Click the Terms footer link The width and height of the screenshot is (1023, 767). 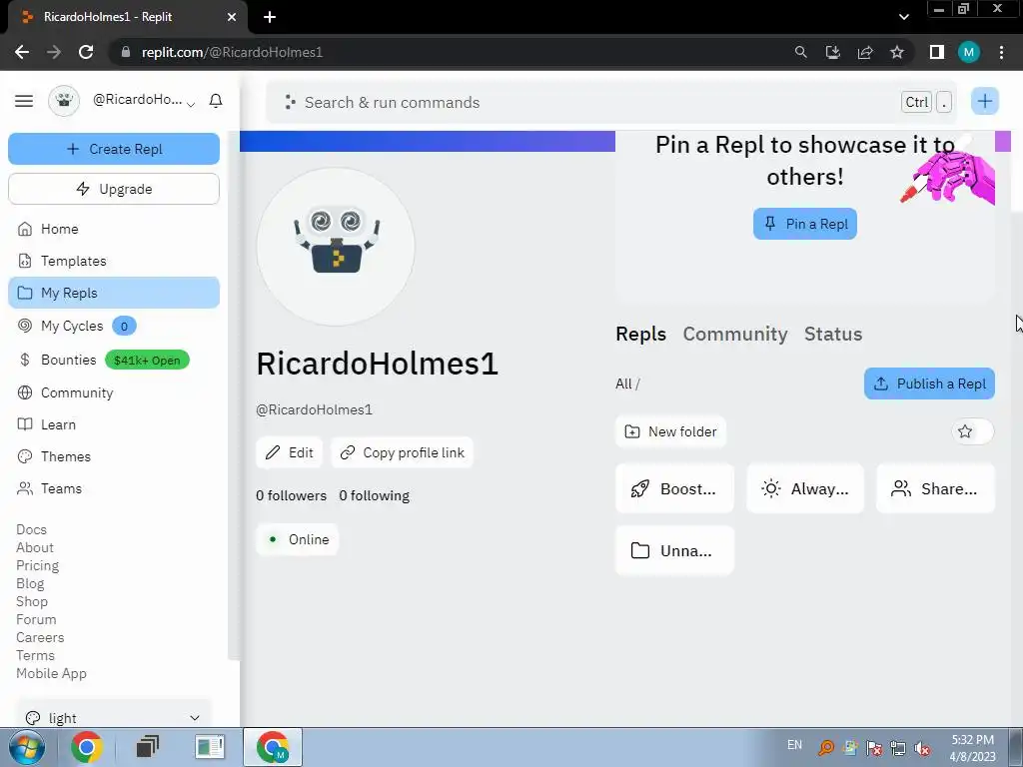pyautogui.click(x=35, y=655)
